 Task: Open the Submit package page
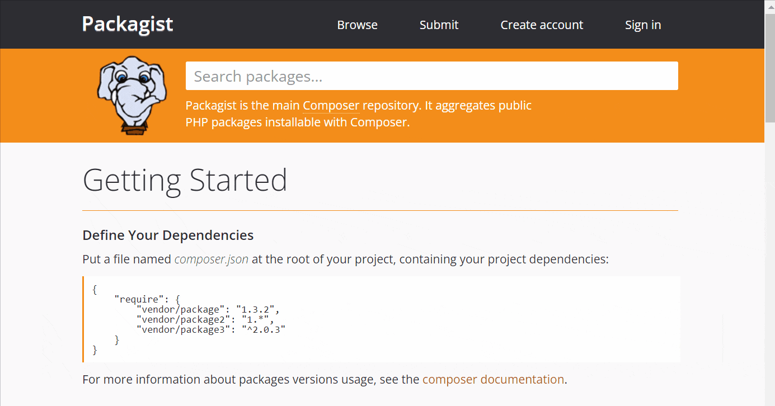439,25
